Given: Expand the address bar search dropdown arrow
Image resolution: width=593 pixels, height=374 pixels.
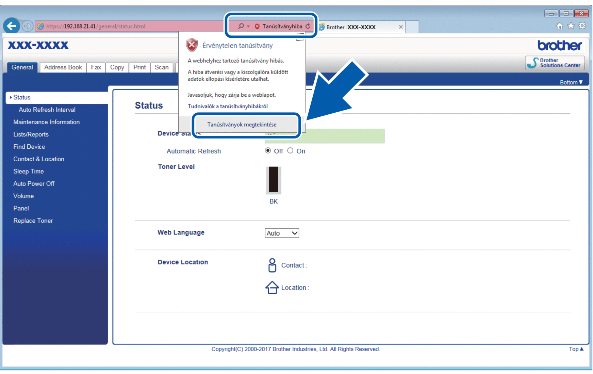Looking at the screenshot, I should (248, 26).
